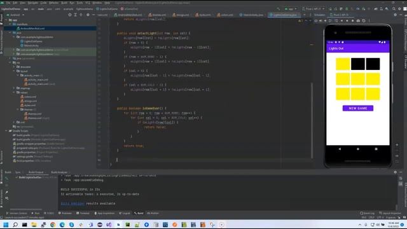Image resolution: width=407 pixels, height=229 pixels.
Task: Collapse the res folder
Action: pyautogui.click(x=10, y=62)
